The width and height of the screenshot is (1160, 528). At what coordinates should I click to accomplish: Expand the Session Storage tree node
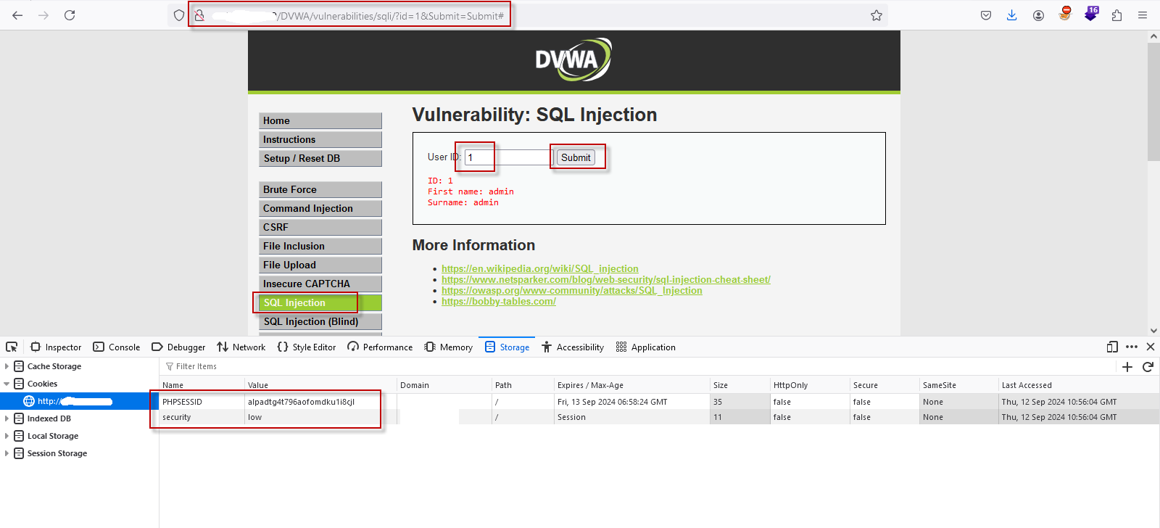[x=7, y=453]
